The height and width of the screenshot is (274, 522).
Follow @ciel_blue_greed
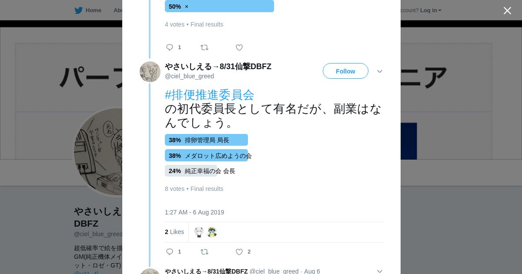pyautogui.click(x=345, y=71)
